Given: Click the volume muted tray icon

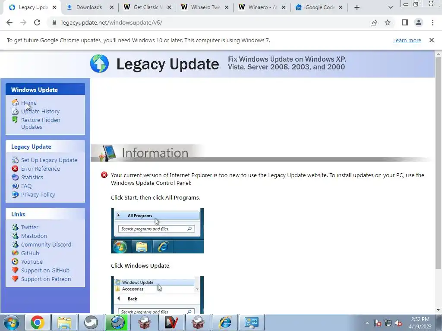Looking at the screenshot, I should coord(398,323).
